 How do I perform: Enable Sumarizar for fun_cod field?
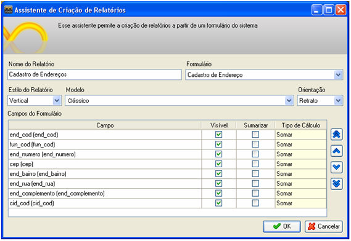click(x=255, y=144)
